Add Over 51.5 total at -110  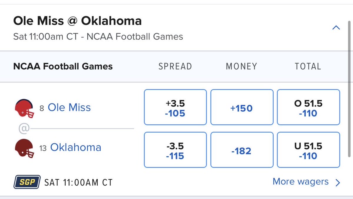point(309,108)
